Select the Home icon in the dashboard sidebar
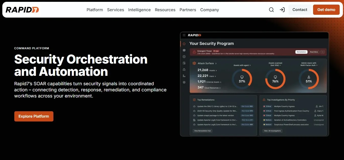Screen dimensions: 344x160 pyautogui.click(x=184, y=44)
